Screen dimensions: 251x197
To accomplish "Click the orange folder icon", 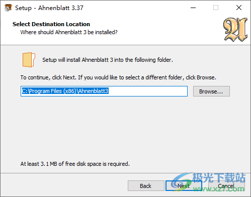I will tap(29, 60).
